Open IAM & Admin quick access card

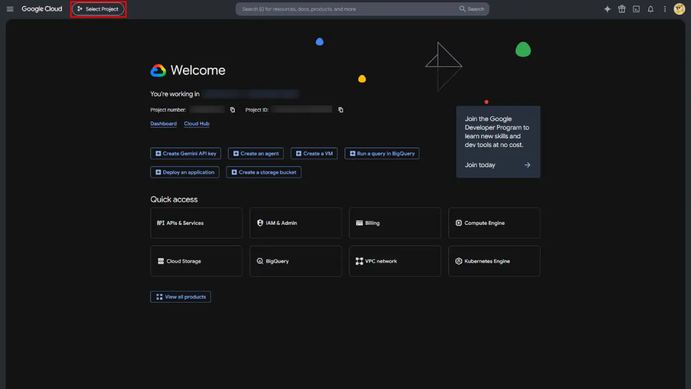click(296, 223)
